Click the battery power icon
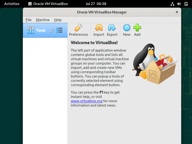This screenshot has height=144, width=192. (186, 4)
